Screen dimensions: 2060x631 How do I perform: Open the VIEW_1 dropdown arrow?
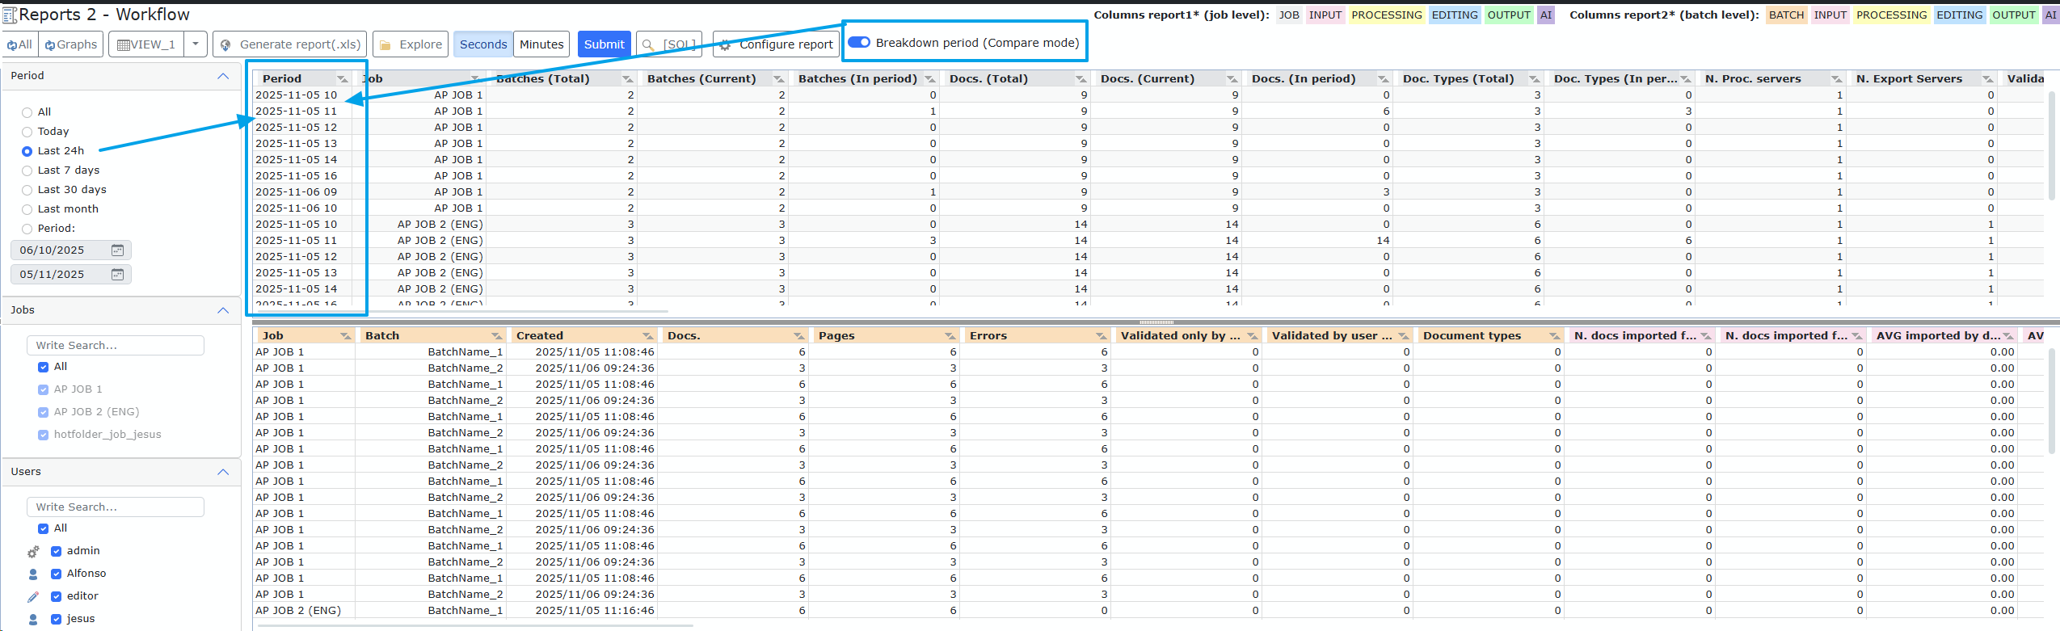[x=196, y=44]
